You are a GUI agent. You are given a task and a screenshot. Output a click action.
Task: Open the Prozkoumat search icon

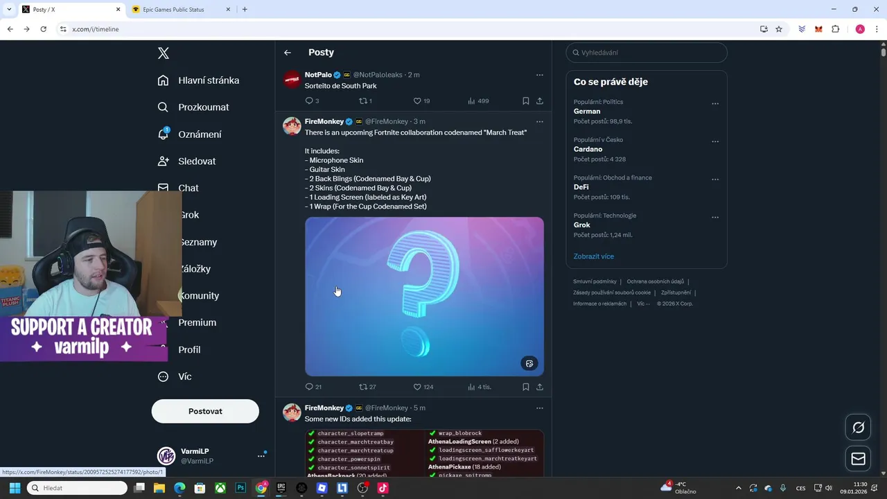163,107
